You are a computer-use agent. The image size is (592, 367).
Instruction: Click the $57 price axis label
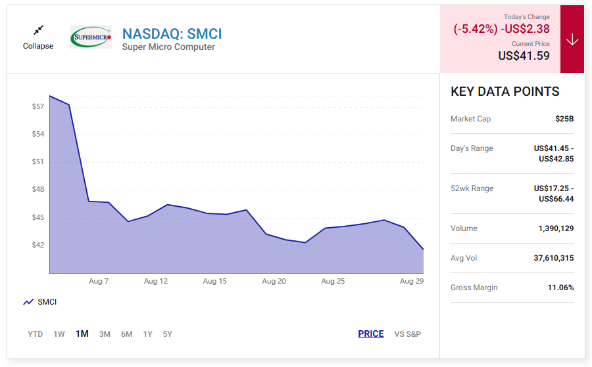38,106
